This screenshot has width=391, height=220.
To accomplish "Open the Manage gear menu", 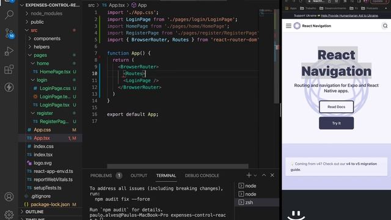I will pos(9,215).
